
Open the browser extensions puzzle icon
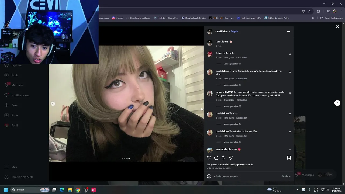pos(319,11)
